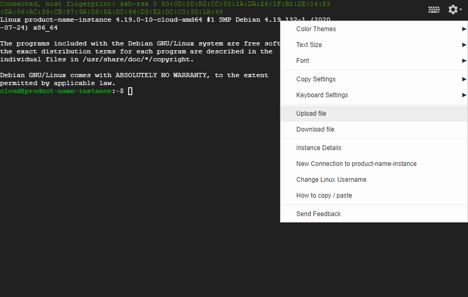Start New Connection to product-name-instance
Screen dimensions: 468x297
coord(356,164)
